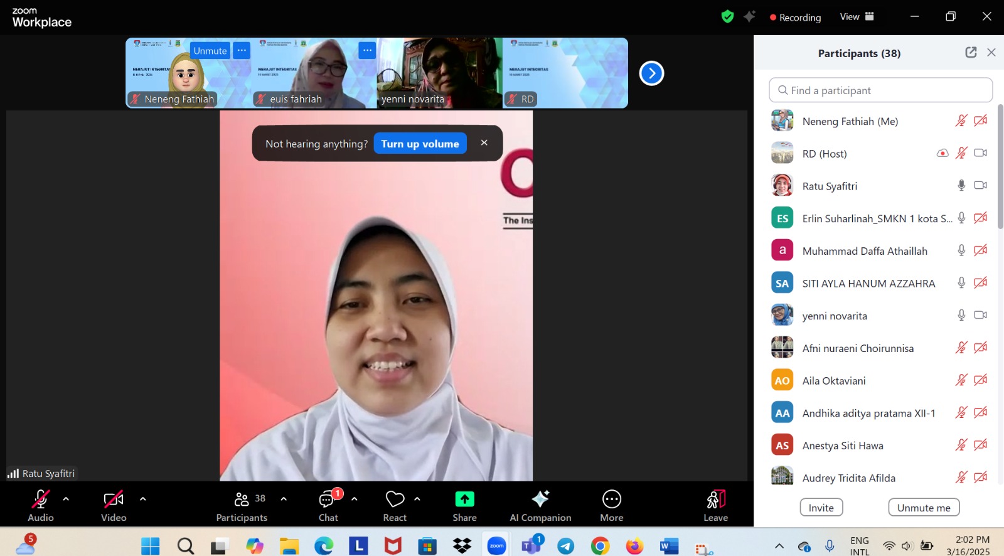Click the Find a participant search field

point(880,90)
